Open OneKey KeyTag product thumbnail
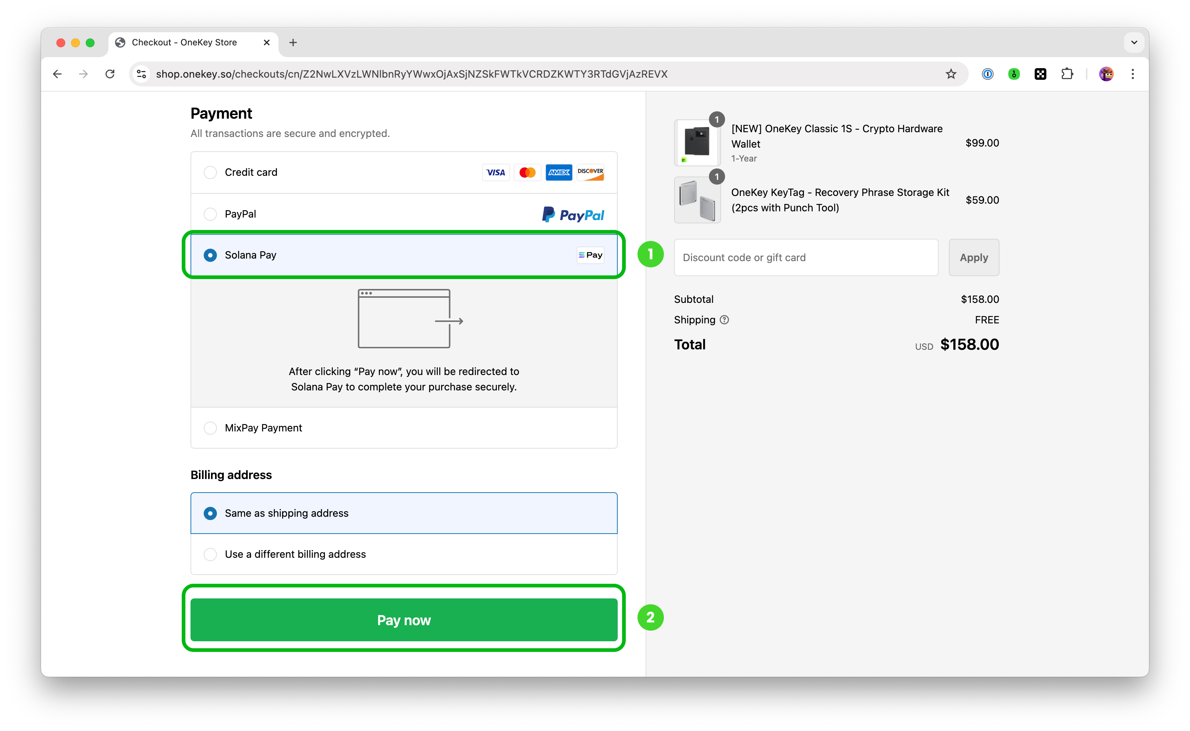The width and height of the screenshot is (1190, 731). point(697,200)
